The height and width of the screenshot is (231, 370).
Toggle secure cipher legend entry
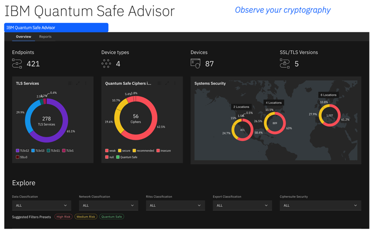pos(124,151)
